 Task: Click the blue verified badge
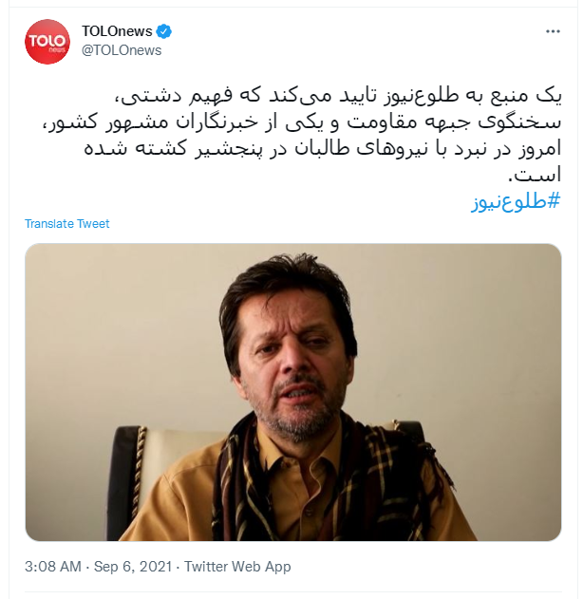(164, 31)
